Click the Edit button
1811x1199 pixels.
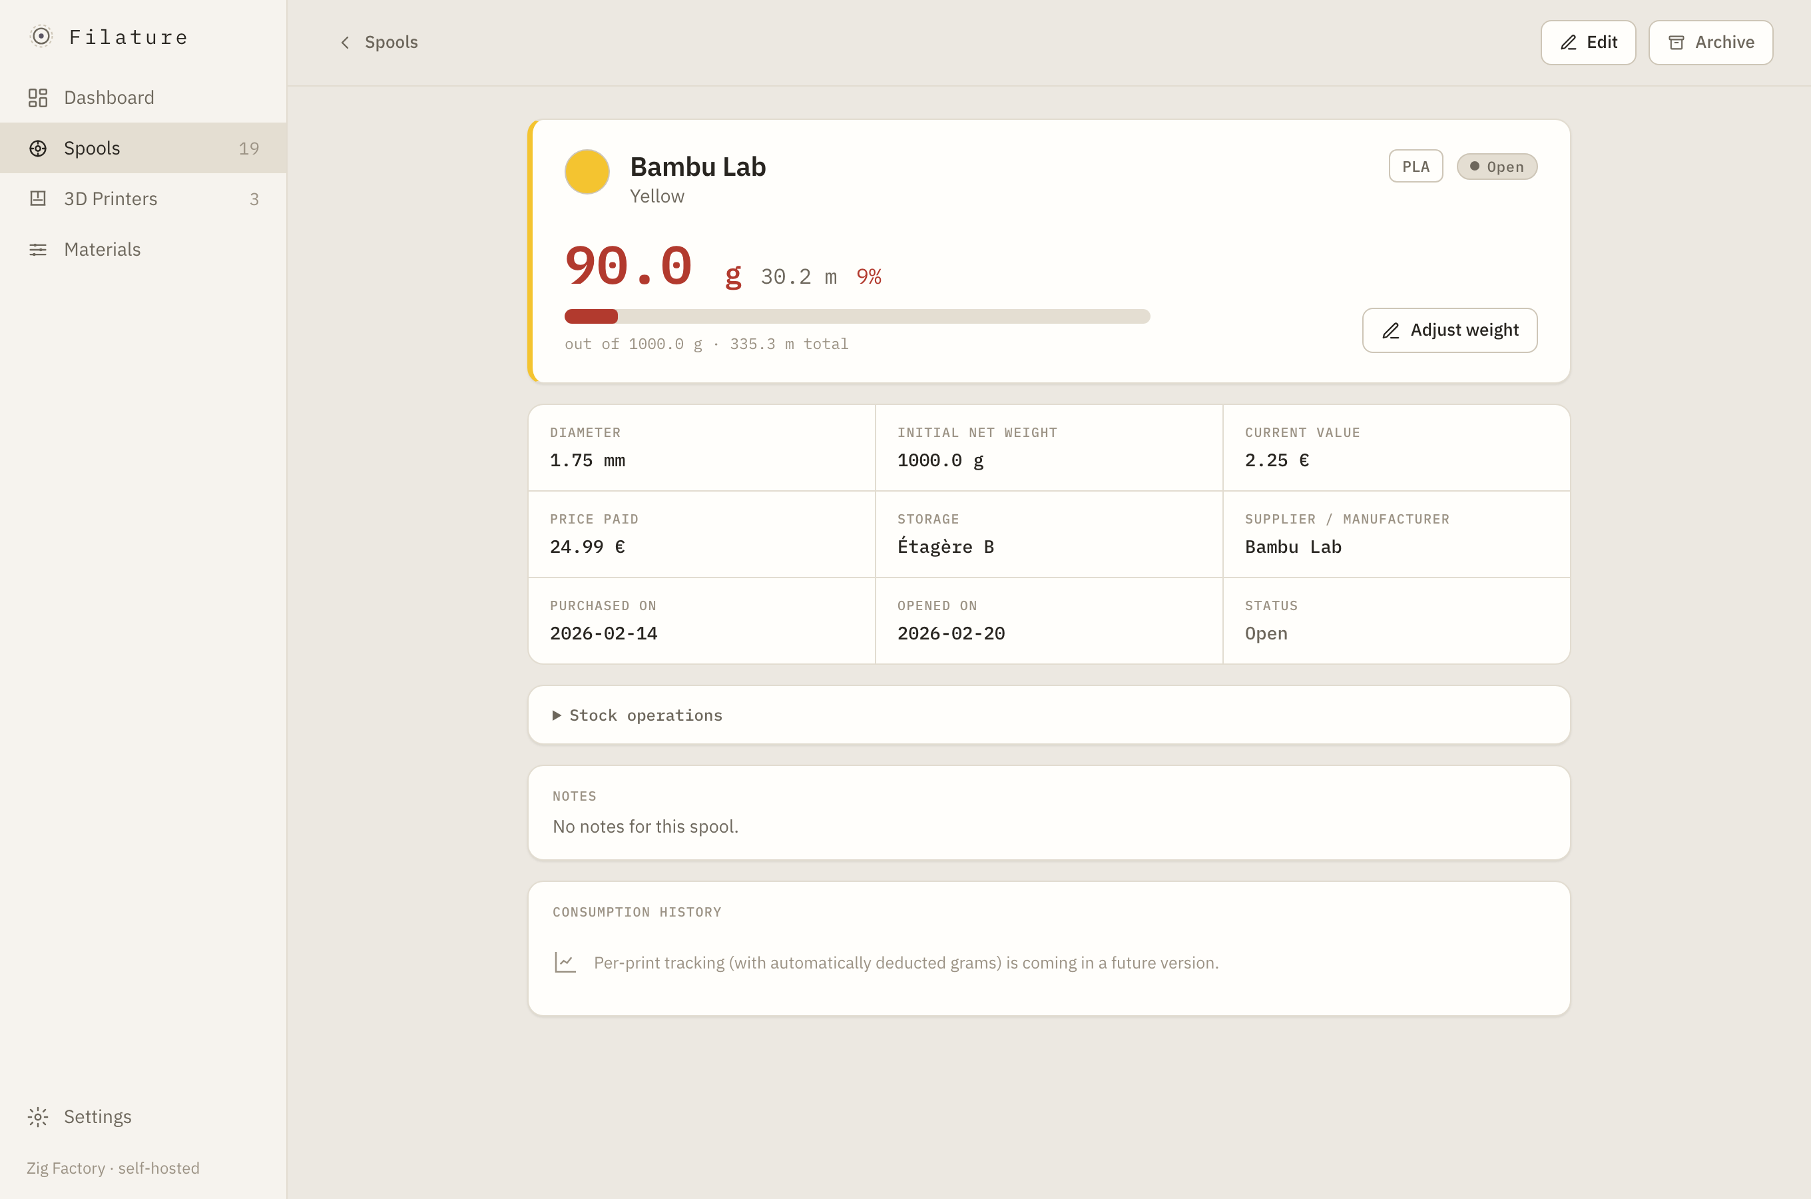[1588, 43]
